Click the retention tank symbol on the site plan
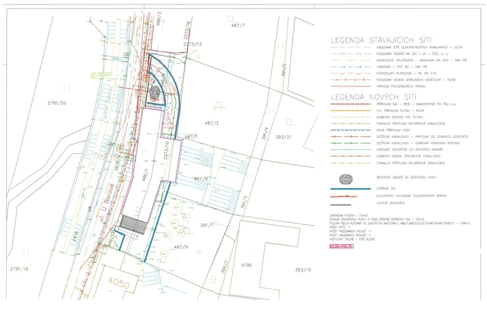This screenshot has height=311, width=487. point(155,92)
